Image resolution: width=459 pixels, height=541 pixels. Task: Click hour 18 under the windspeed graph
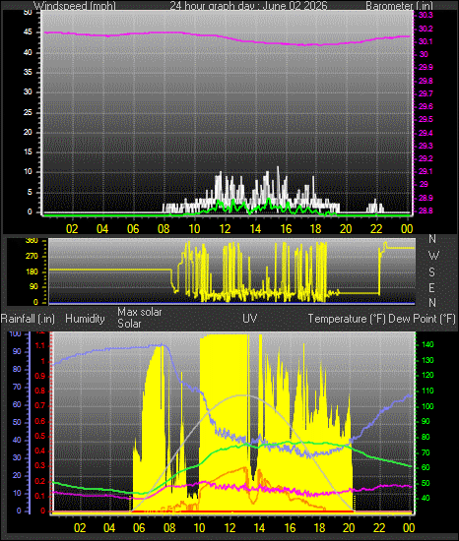tap(316, 229)
